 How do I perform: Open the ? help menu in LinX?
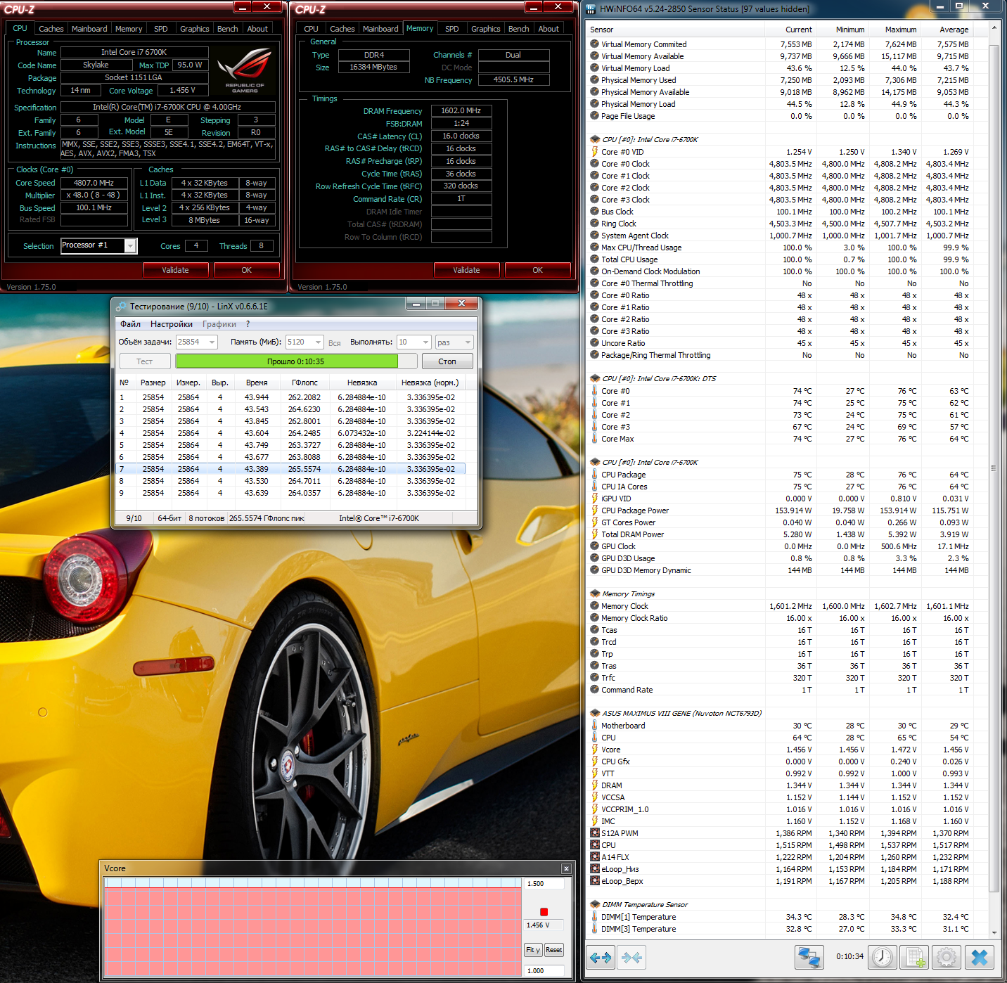(248, 324)
